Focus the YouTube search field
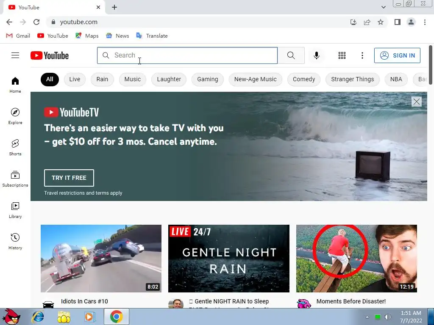This screenshot has height=325, width=434. point(187,55)
